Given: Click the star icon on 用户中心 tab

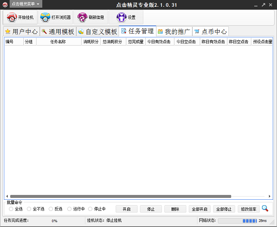Looking at the screenshot, I should click(8, 32).
